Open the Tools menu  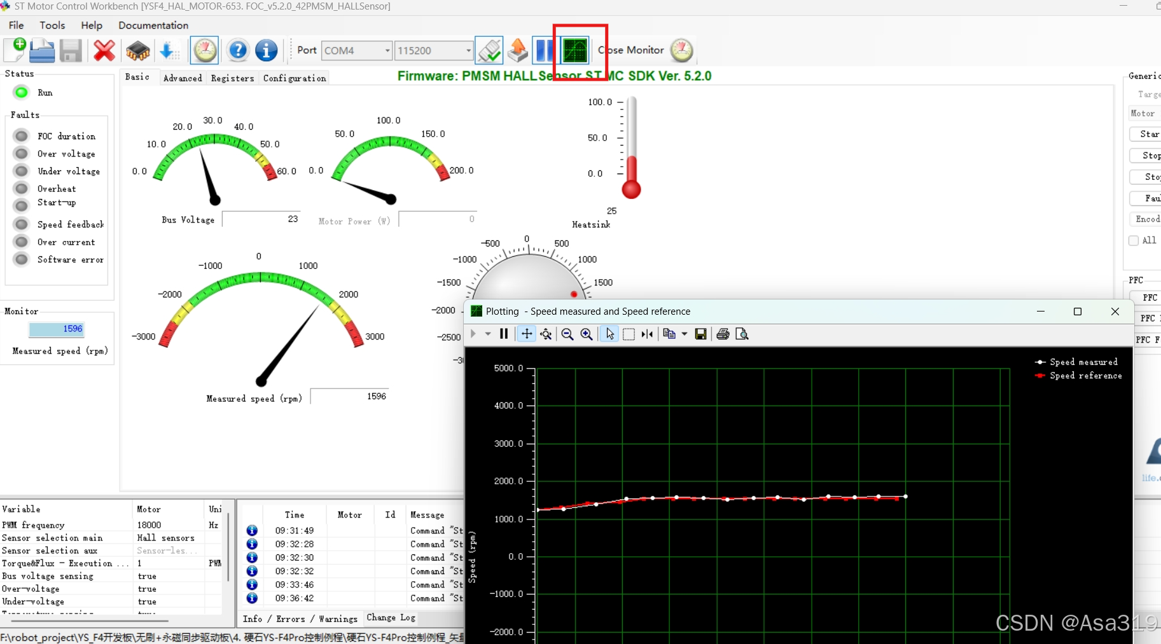tap(52, 25)
